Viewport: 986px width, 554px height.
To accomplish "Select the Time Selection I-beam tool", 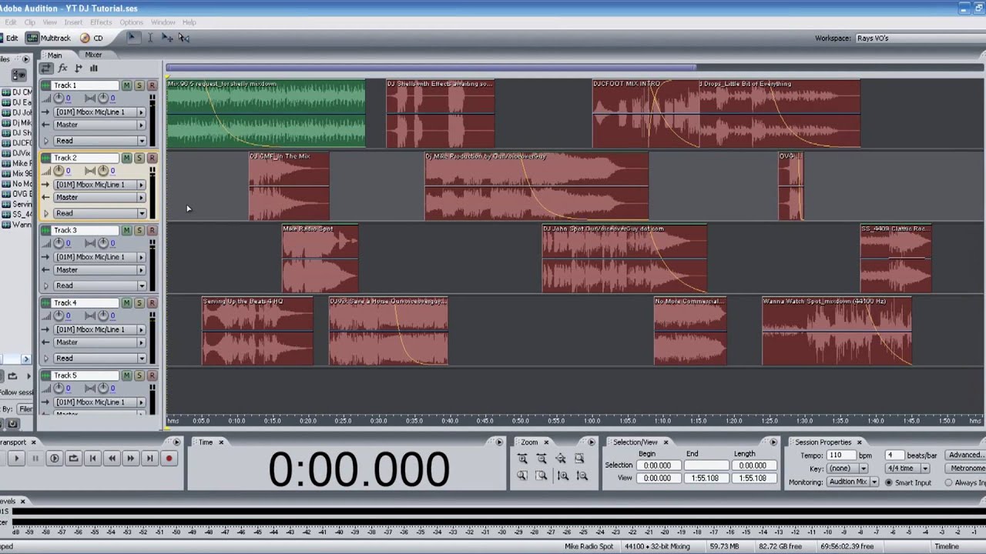I will (150, 37).
